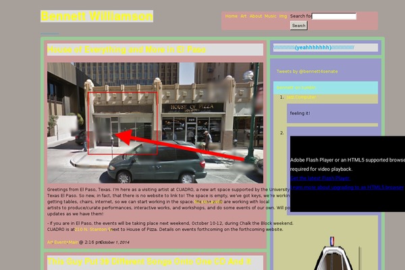This screenshot has height=270, width=405.
Task: Click Get the latest Flash Player link
Action: point(320,178)
